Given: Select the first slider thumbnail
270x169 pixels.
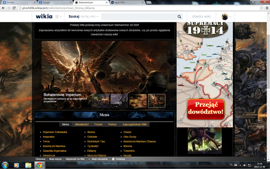Looking at the screenshot, I should pyautogui.click(x=100, y=101).
